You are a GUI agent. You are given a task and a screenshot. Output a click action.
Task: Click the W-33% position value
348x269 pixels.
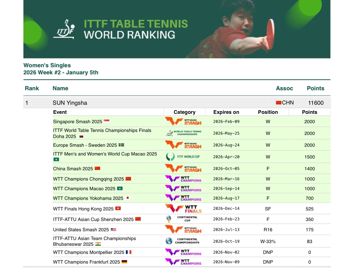[x=268, y=242]
